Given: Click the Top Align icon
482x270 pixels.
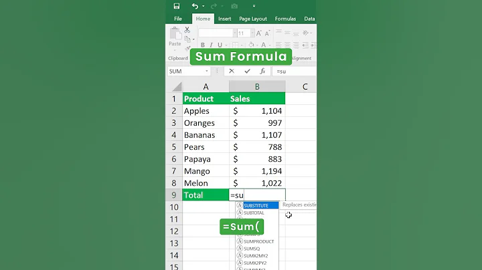Looking at the screenshot, I should (x=278, y=33).
